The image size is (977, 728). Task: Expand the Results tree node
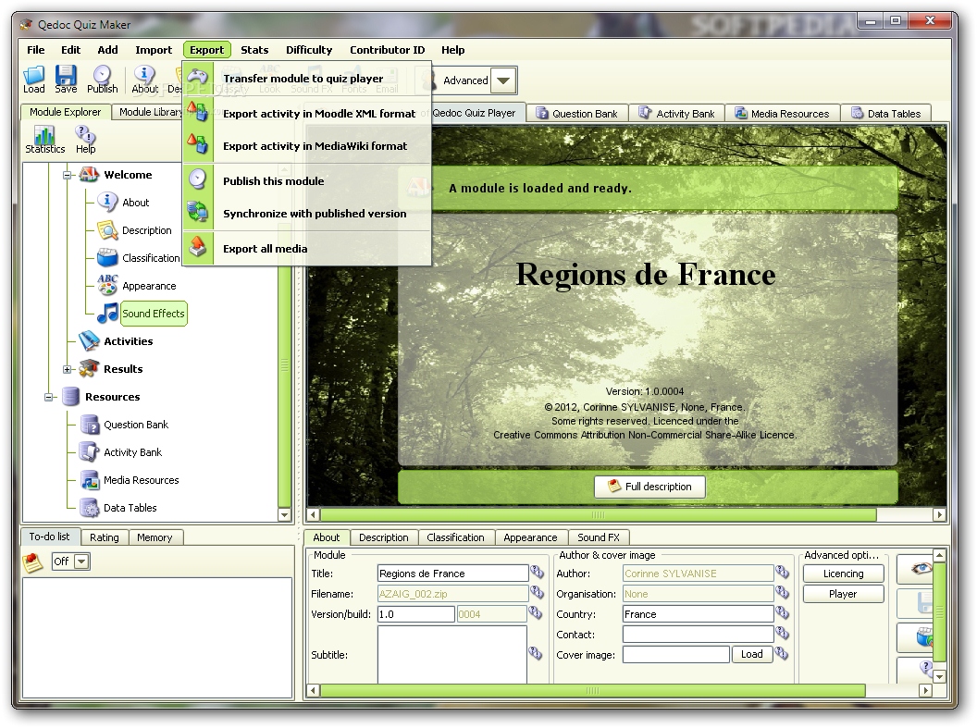68,369
